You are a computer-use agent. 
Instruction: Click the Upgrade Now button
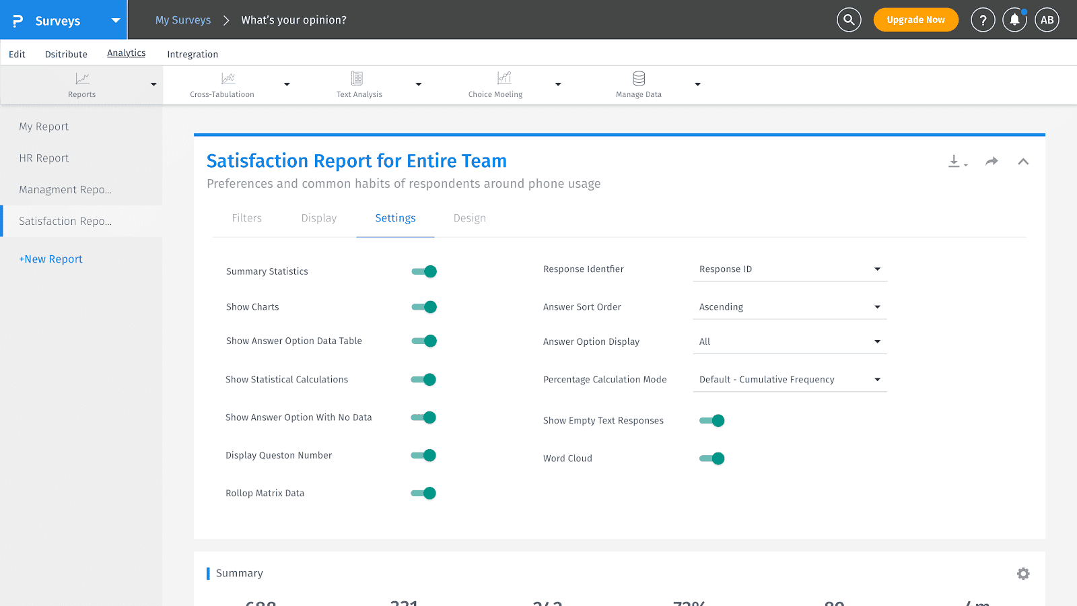[x=915, y=20]
